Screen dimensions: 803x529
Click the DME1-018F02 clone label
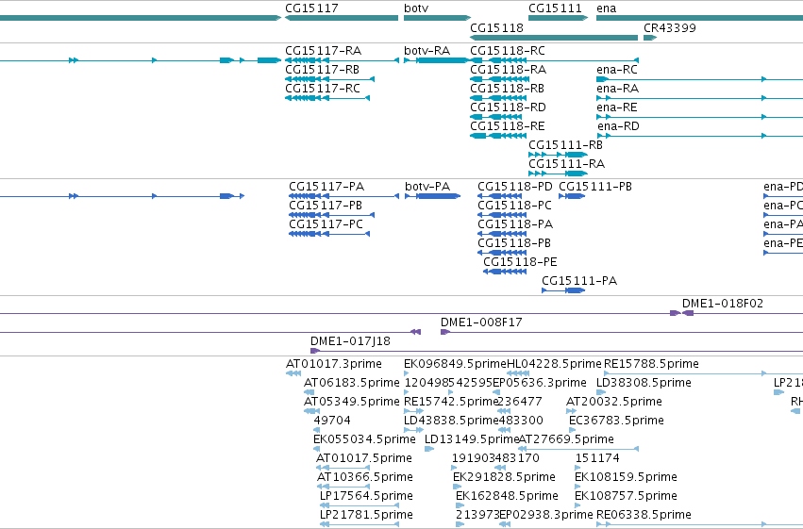723,304
